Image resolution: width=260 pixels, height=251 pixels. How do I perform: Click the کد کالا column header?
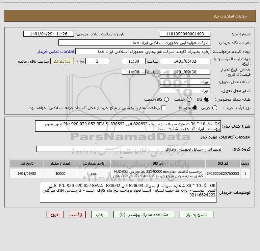(223, 164)
